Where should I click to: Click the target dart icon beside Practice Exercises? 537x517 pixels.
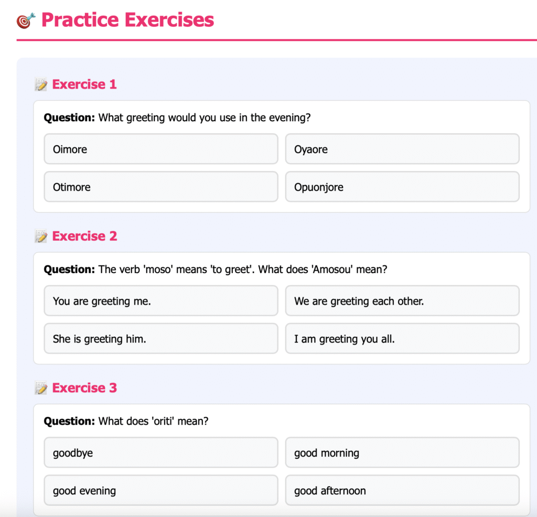26,20
